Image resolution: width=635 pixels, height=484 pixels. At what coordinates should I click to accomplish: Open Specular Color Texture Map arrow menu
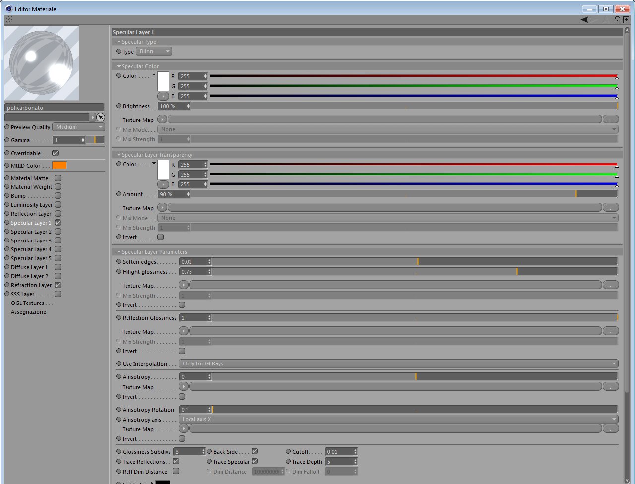162,120
